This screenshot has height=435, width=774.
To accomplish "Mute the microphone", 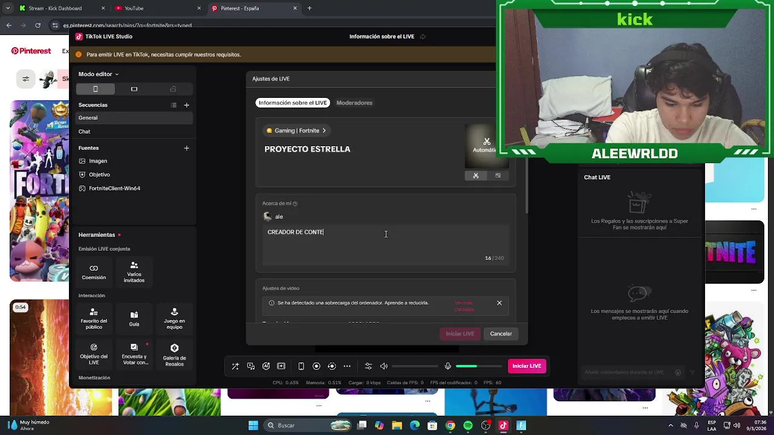I will (447, 366).
